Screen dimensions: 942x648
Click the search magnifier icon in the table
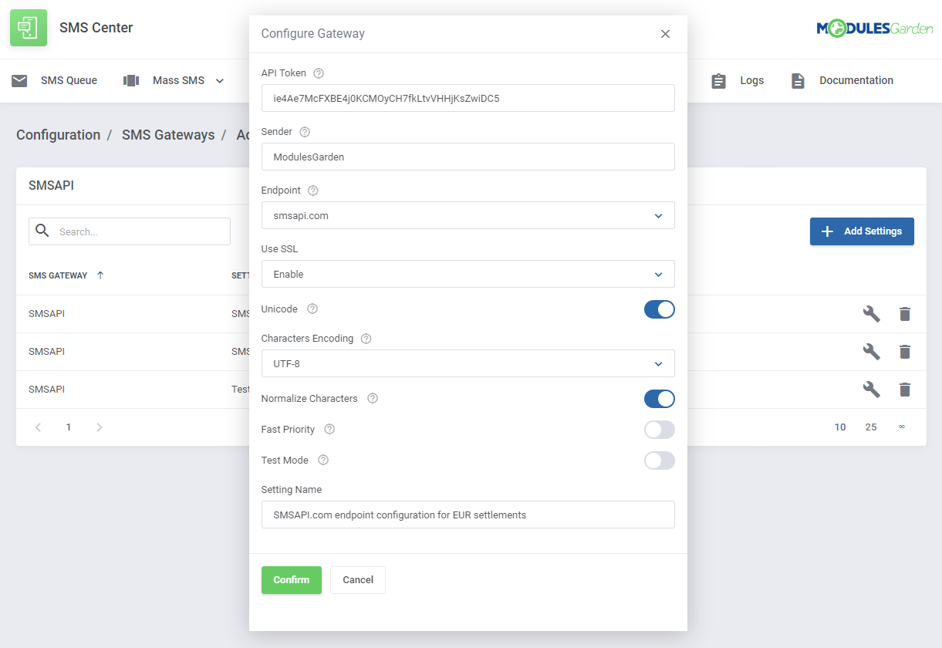coord(42,231)
